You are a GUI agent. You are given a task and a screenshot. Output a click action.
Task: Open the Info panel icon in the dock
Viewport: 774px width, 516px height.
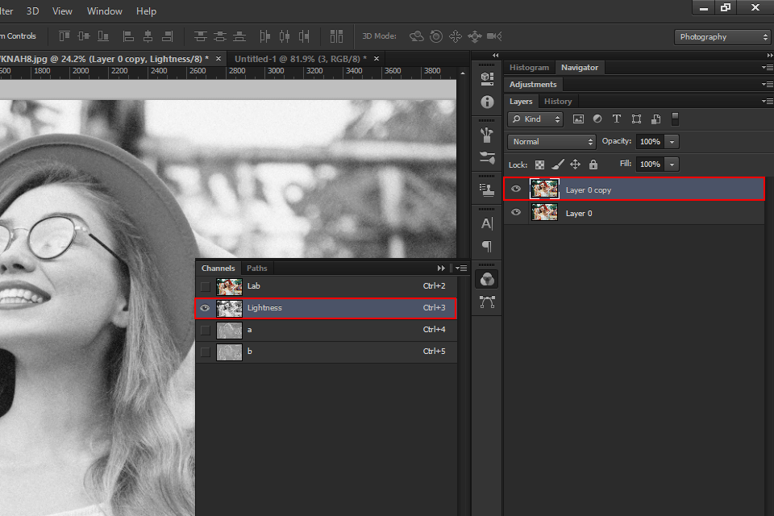pyautogui.click(x=487, y=102)
